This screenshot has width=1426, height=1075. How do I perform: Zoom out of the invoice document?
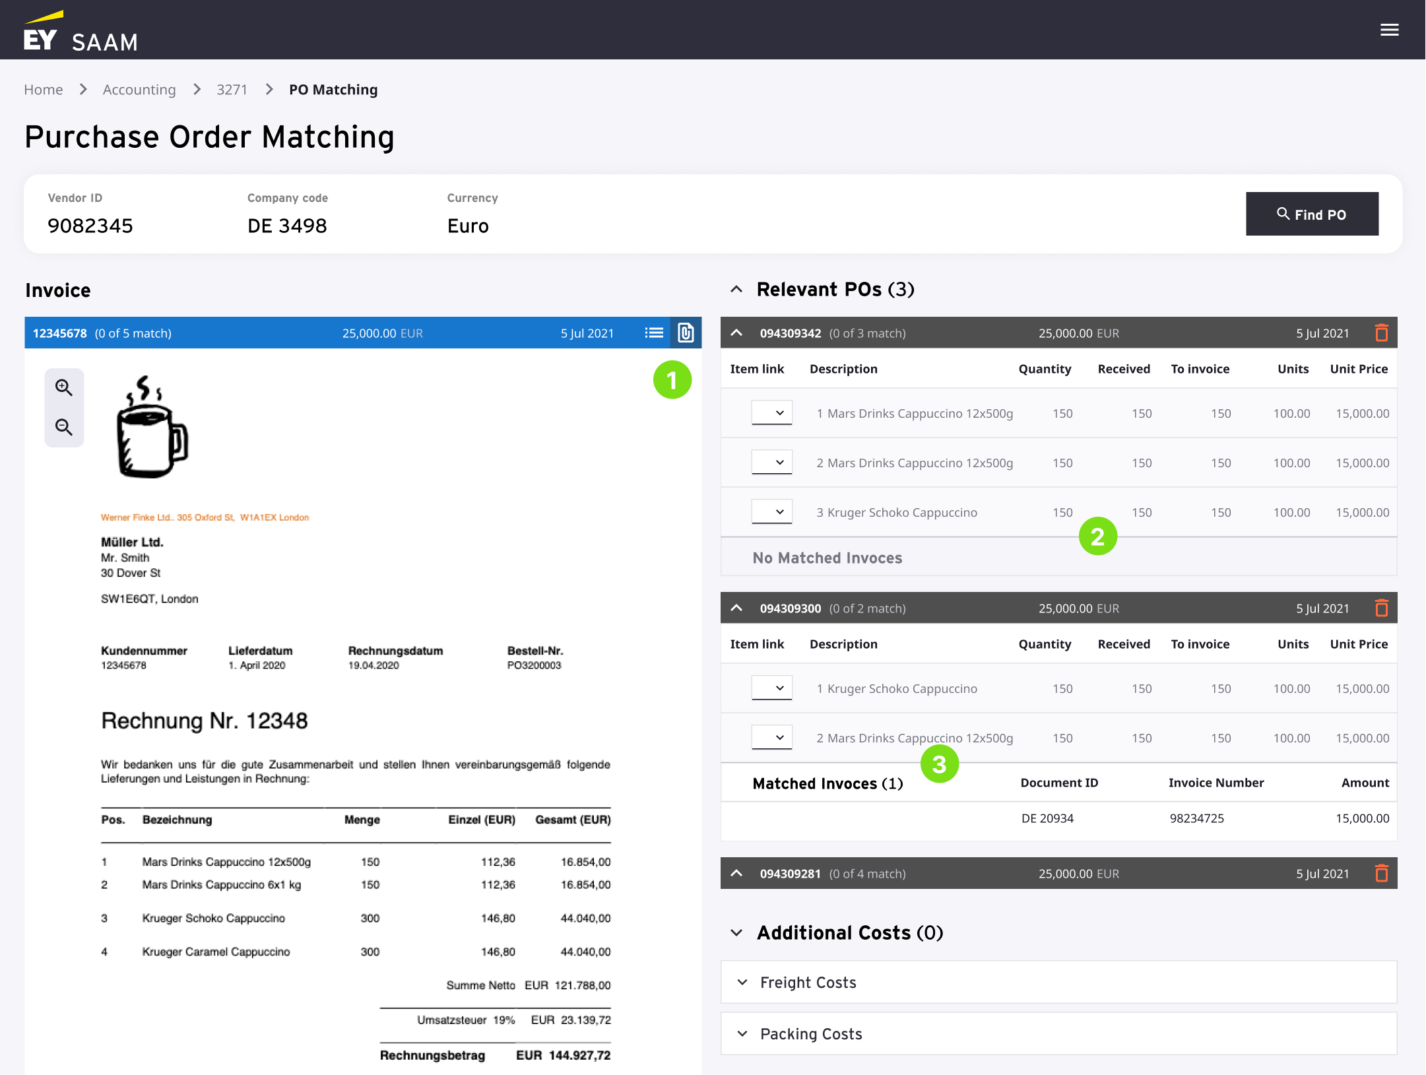point(64,427)
